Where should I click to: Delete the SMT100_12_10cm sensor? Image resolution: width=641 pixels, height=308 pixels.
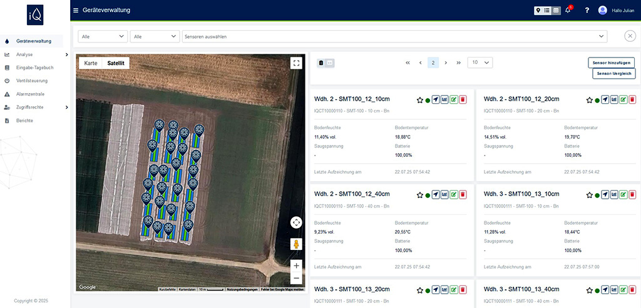point(463,99)
